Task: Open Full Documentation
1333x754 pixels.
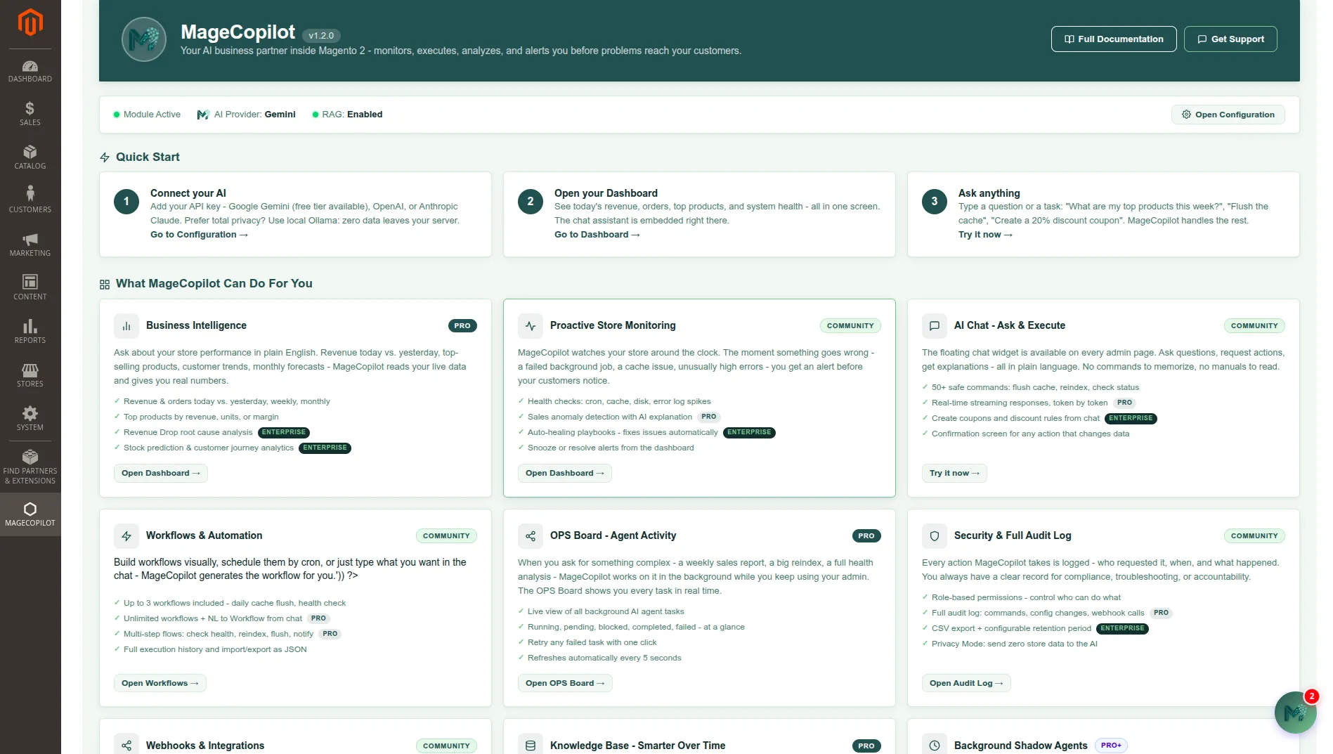Action: [x=1114, y=39]
